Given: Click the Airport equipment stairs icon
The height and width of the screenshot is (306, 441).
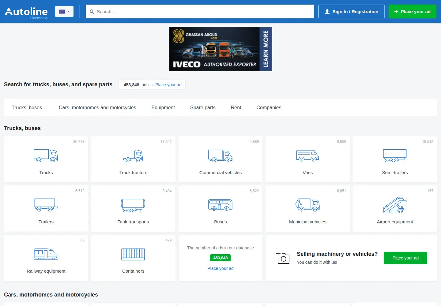Looking at the screenshot, I should point(395,205).
